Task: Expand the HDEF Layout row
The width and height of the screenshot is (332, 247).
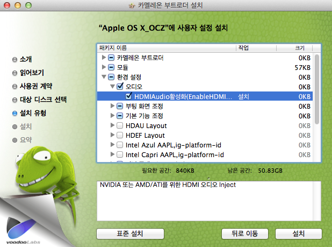Action: tap(112, 135)
